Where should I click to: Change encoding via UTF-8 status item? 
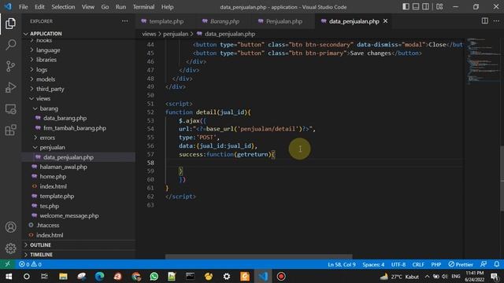(x=398, y=264)
